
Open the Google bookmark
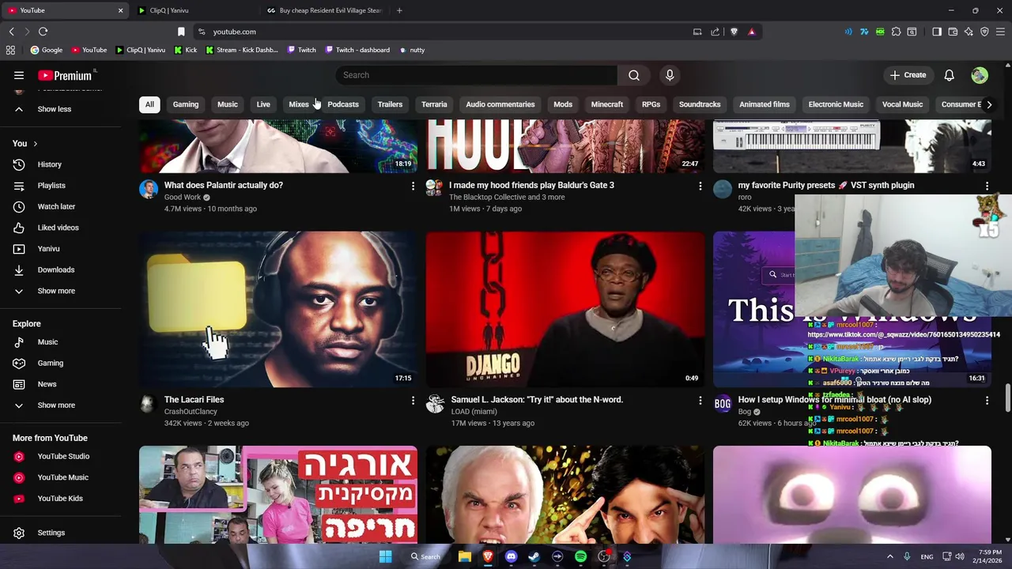tap(46, 50)
